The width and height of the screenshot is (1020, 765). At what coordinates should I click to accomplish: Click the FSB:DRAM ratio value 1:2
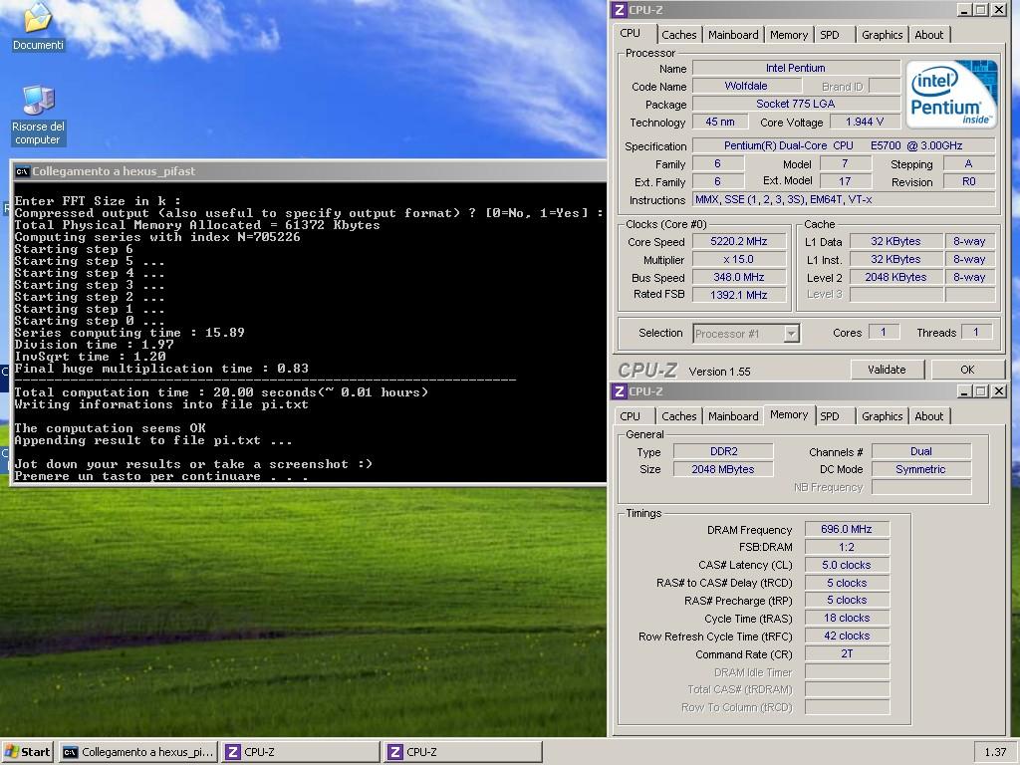point(847,547)
